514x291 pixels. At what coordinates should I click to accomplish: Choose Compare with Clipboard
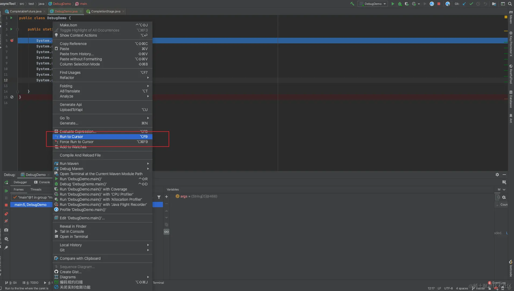102,258
